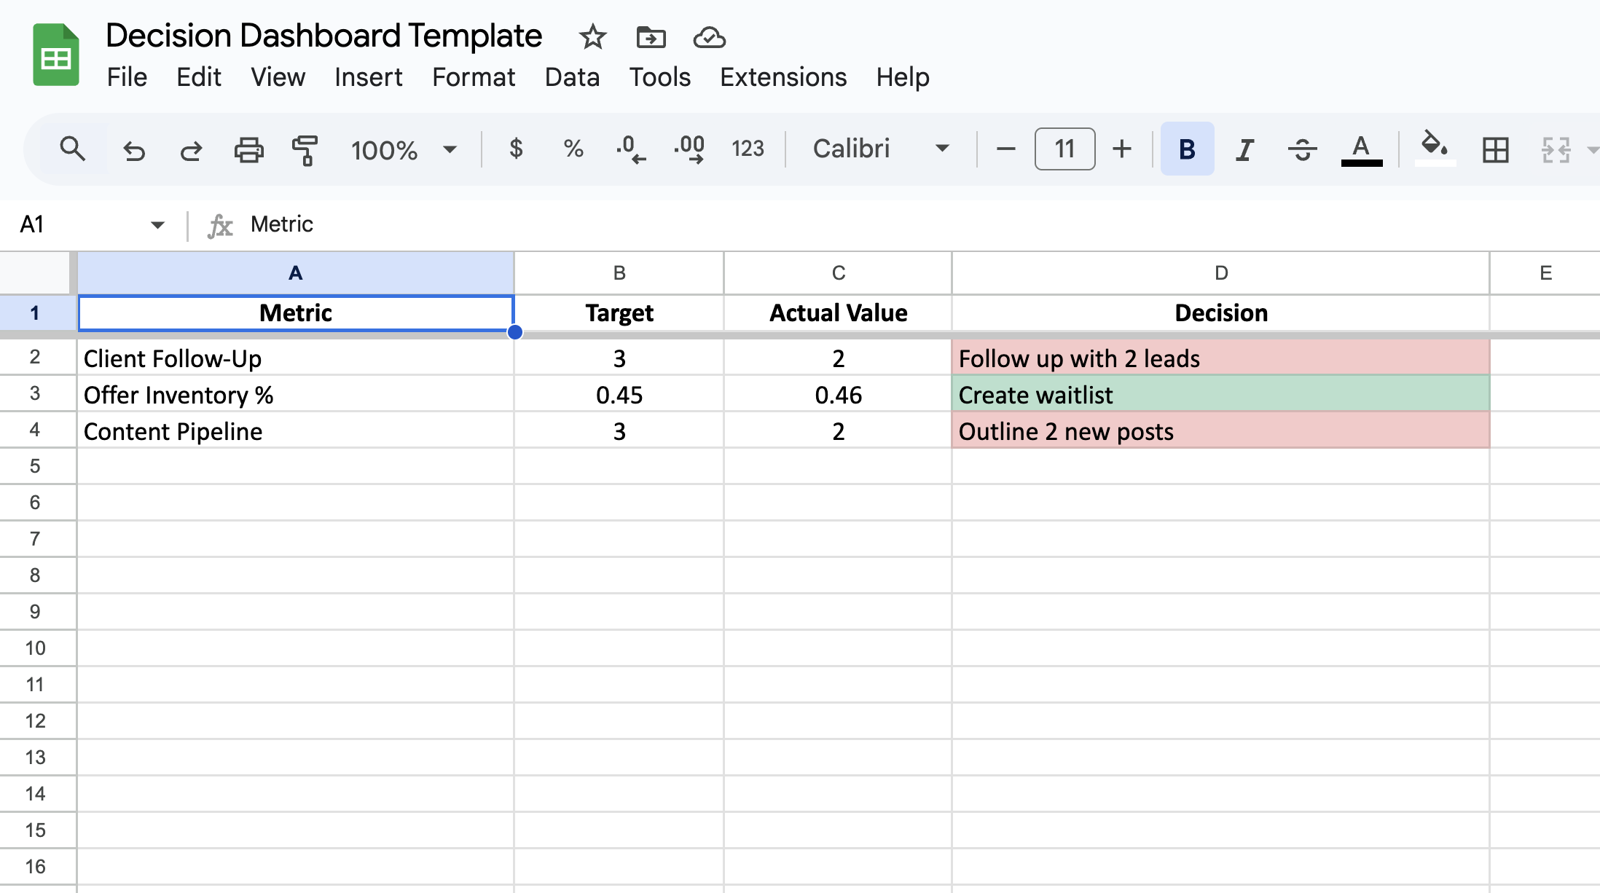Viewport: 1600px width, 893px height.
Task: Open the name box dropdown arrow
Action: 157,224
